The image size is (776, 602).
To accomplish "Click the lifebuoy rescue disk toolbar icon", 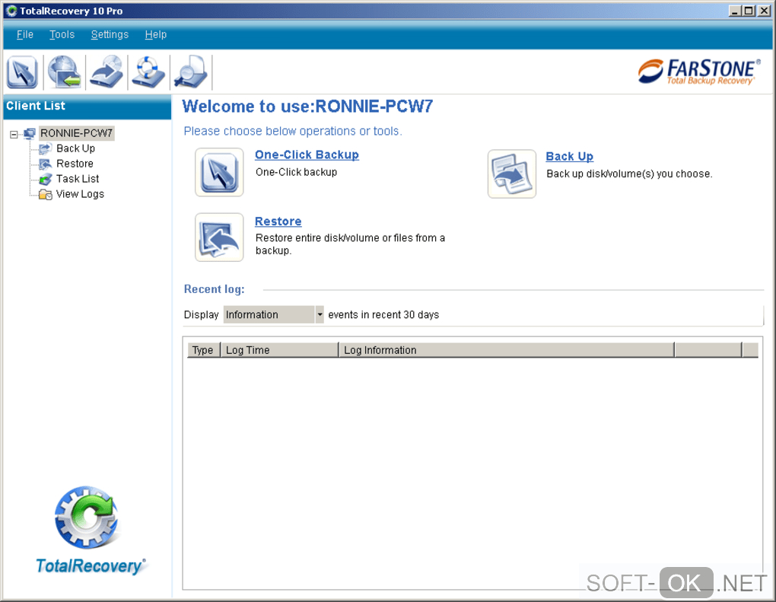I will [148, 72].
